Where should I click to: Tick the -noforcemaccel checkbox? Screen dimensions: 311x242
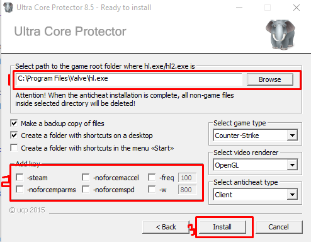(x=86, y=178)
